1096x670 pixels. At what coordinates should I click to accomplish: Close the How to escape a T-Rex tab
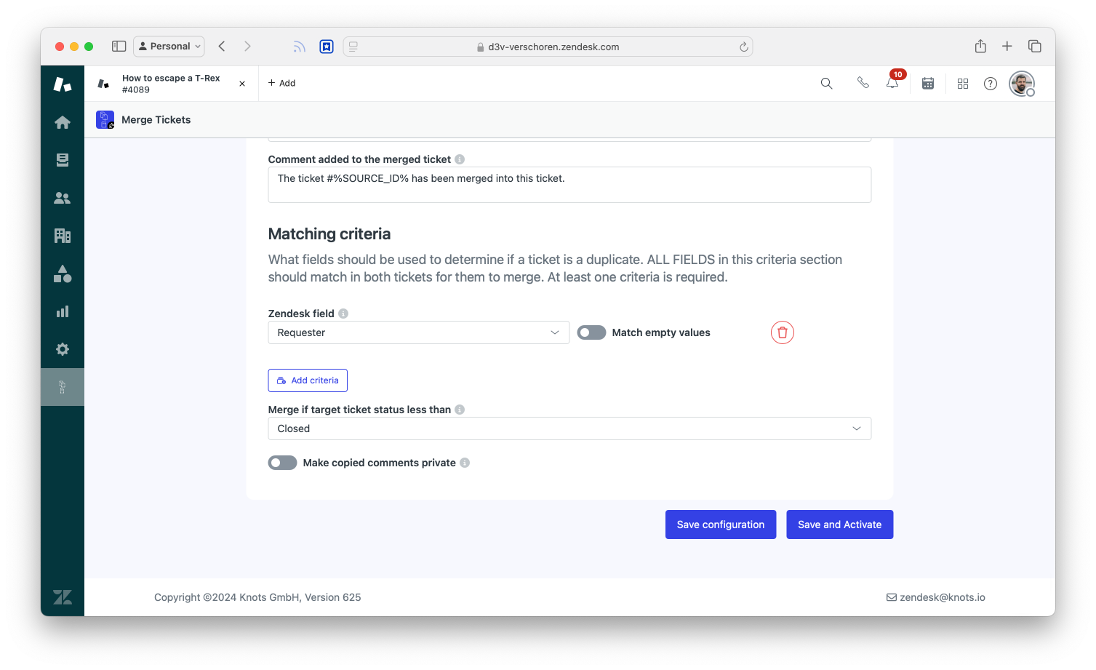[242, 84]
